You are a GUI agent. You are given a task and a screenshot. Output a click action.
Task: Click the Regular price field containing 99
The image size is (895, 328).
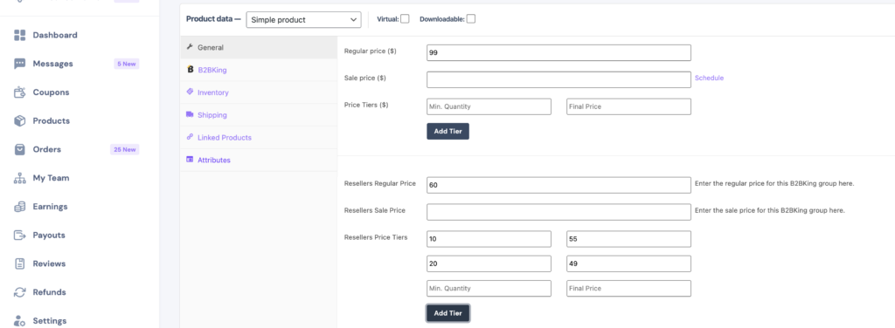[559, 52]
